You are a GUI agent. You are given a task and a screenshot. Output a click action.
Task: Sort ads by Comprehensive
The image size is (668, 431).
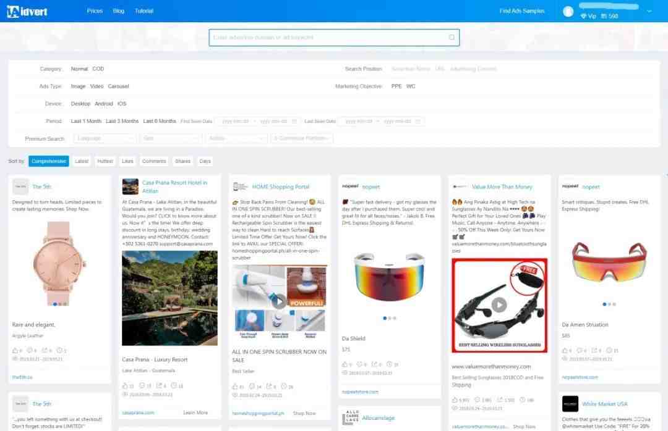pyautogui.click(x=49, y=161)
